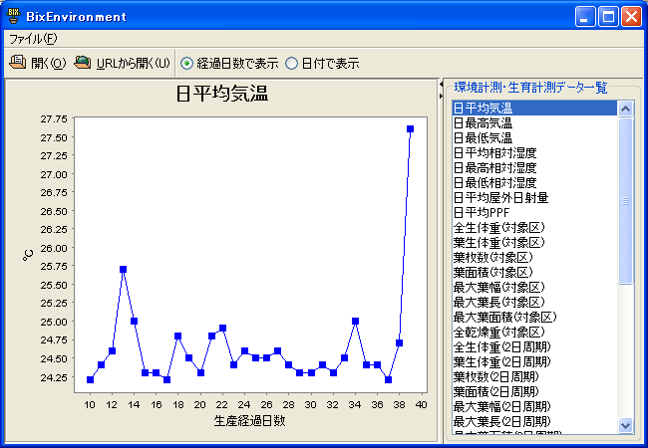Choose 日平均相対湿度 from the data list

(x=494, y=153)
